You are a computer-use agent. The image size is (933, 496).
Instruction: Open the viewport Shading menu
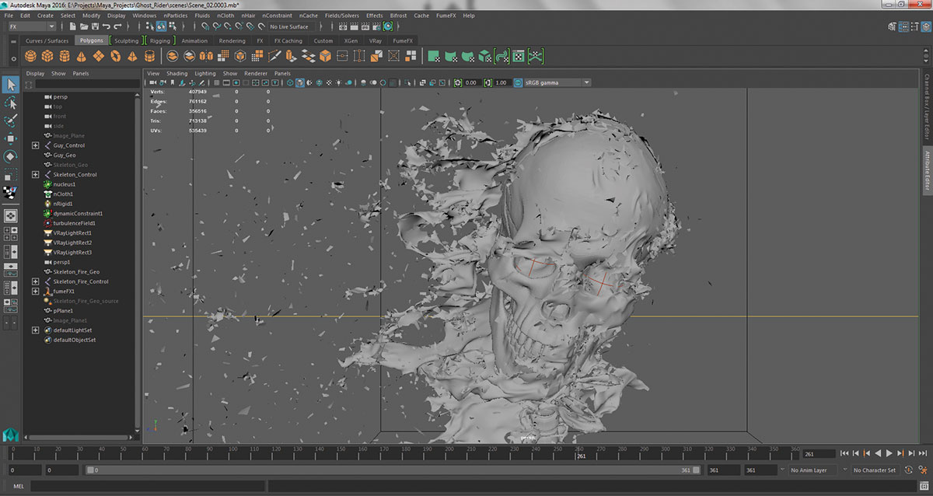click(x=176, y=73)
